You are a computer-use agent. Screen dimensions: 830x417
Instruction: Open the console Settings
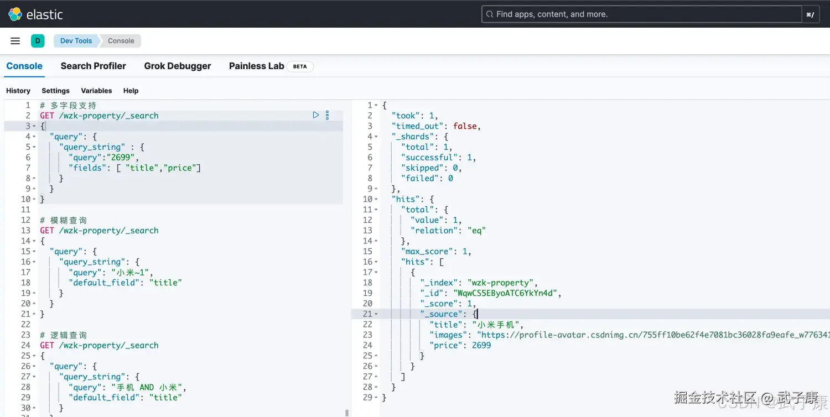click(55, 90)
